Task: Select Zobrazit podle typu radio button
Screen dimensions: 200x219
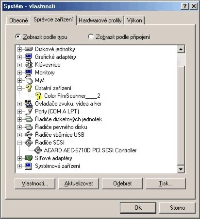Action: click(x=18, y=36)
